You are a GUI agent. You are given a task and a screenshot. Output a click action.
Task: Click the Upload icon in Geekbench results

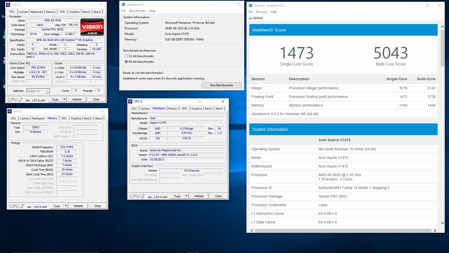coord(250,18)
